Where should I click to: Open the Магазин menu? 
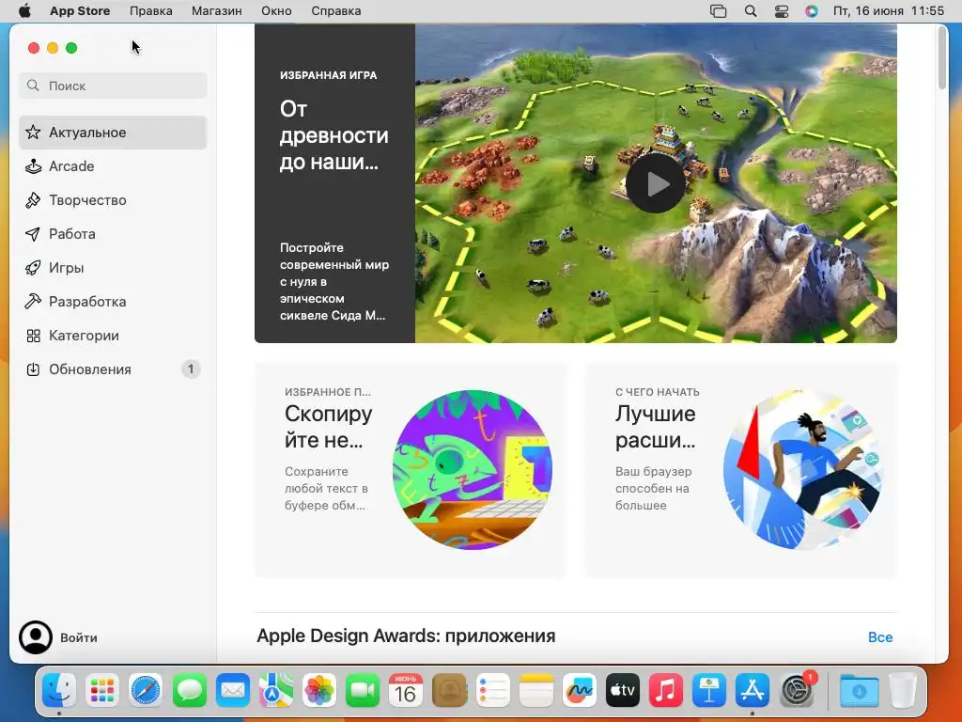pos(217,11)
